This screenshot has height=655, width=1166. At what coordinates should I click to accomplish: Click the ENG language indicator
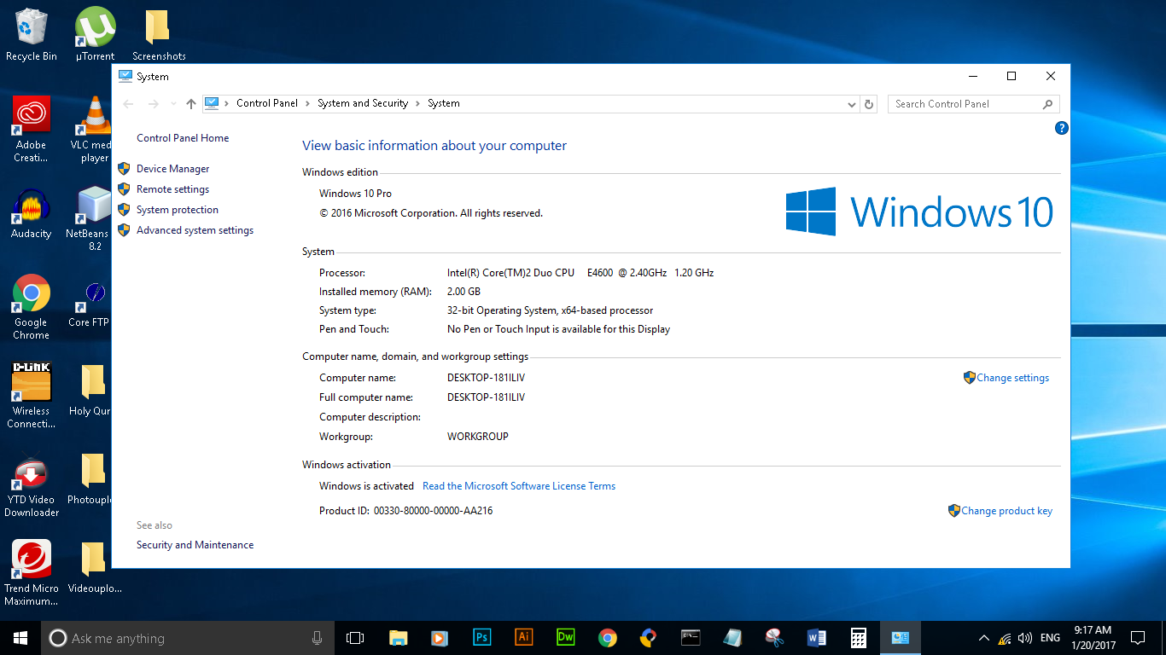tap(1050, 638)
